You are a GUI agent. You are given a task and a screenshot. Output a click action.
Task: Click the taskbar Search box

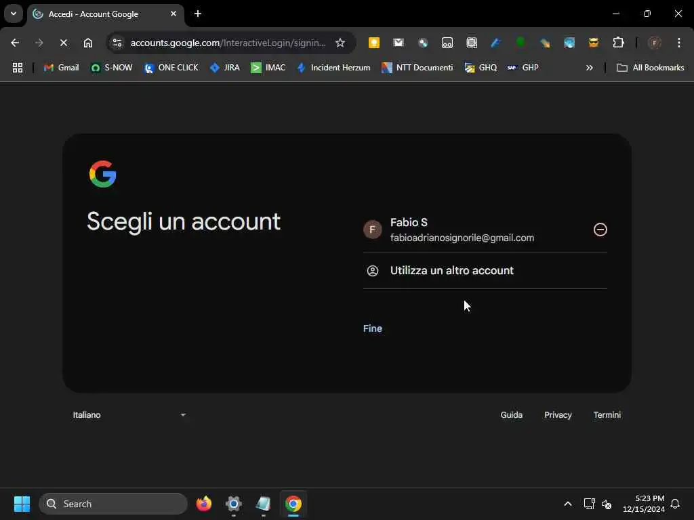tap(113, 504)
